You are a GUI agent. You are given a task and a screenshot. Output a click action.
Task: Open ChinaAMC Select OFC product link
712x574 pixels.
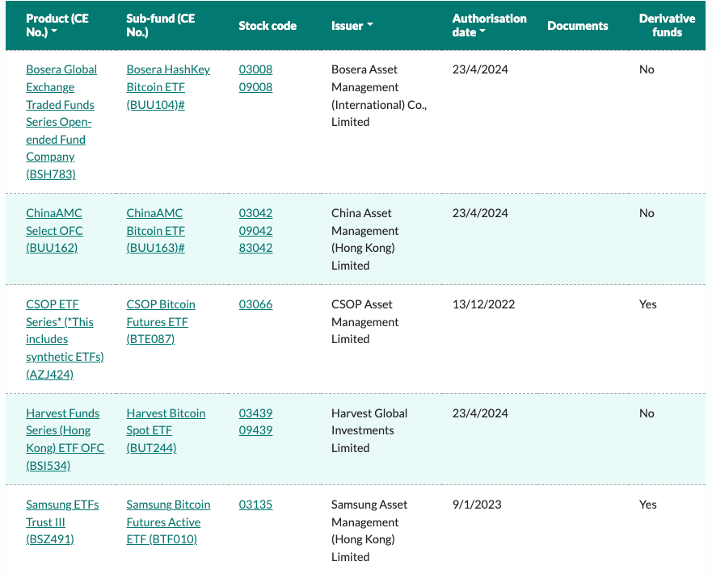[54, 231]
